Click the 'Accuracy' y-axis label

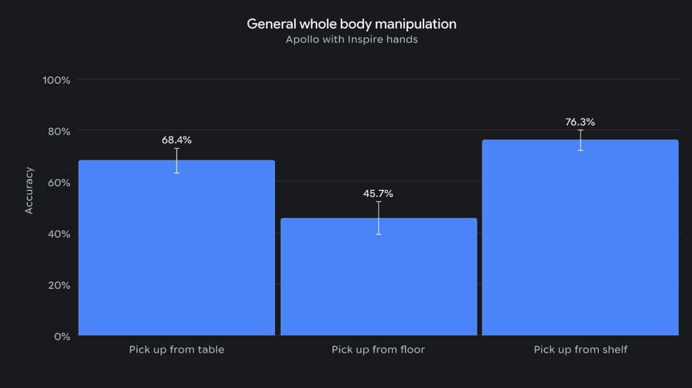(29, 190)
